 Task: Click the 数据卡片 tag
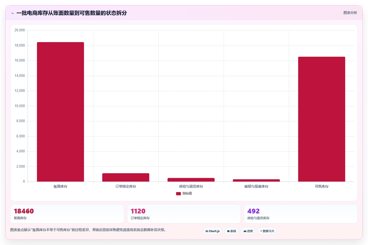tap(267, 231)
